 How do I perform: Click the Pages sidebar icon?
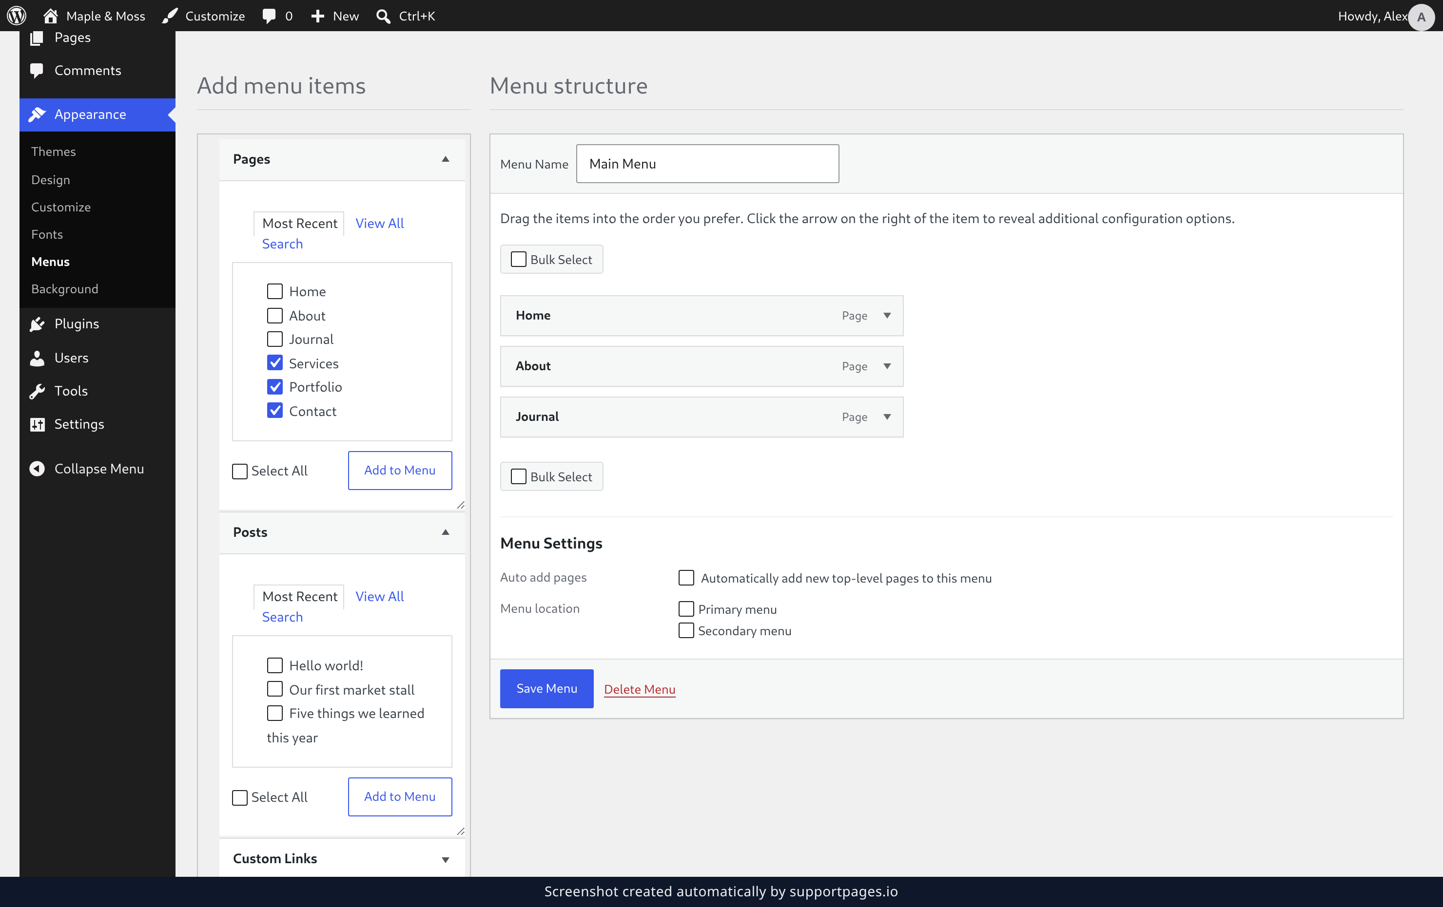click(37, 38)
